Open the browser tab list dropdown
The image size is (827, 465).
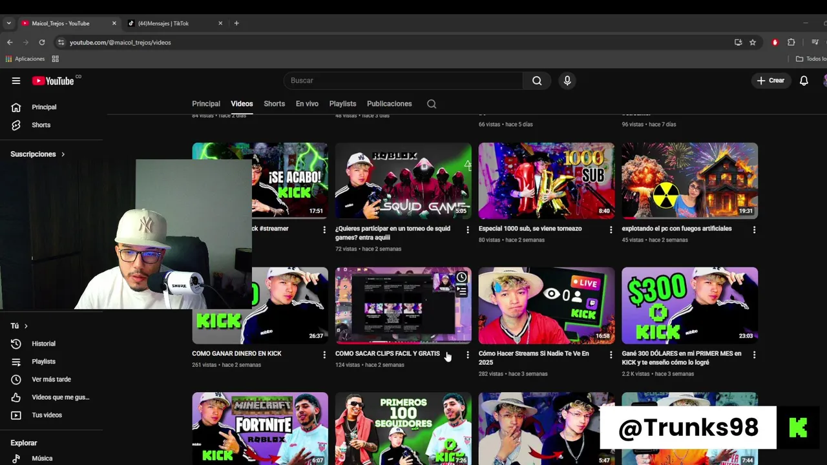[x=8, y=23]
